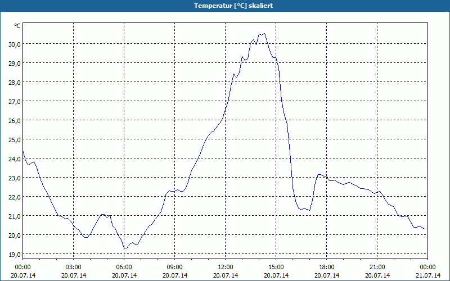Click the °C unit label
The width and height of the screenshot is (450, 281).
click(x=17, y=26)
